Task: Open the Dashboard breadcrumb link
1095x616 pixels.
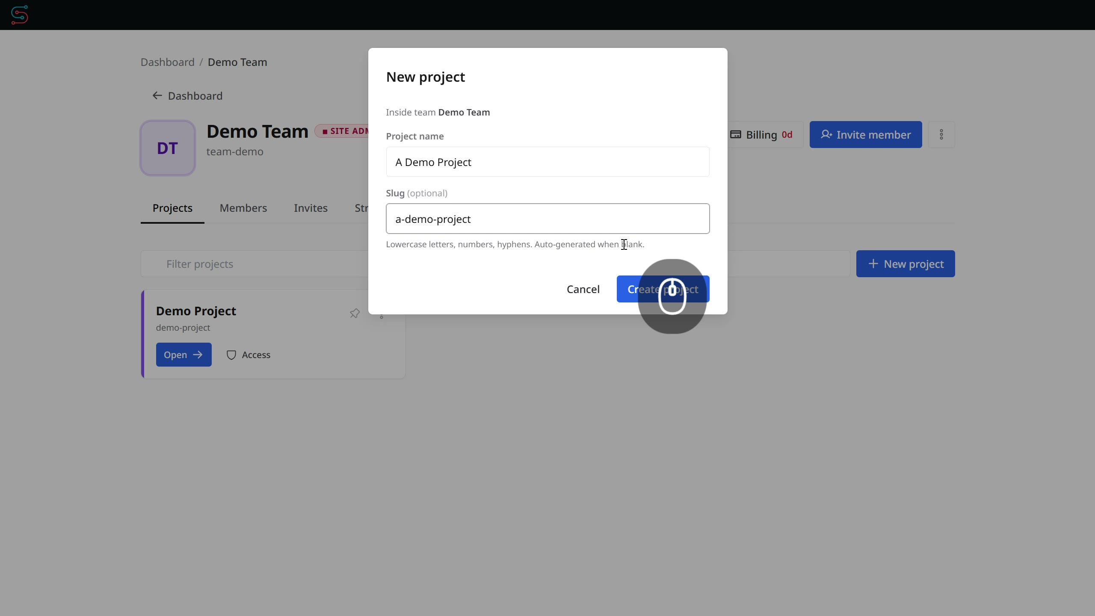Action: point(168,62)
